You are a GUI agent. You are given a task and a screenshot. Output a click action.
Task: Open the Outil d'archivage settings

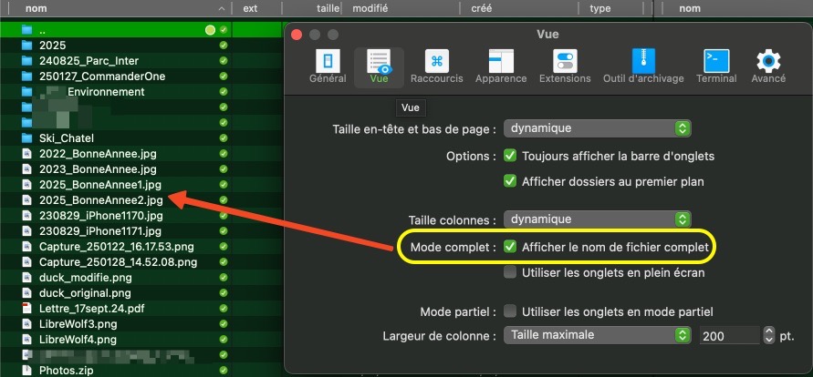pyautogui.click(x=643, y=63)
